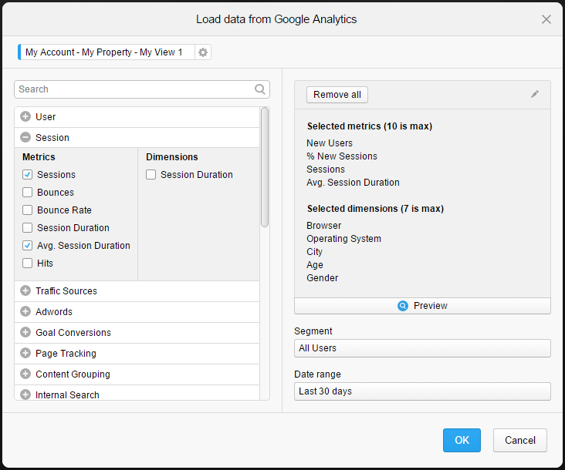Collapse Session using its minus icon
This screenshot has width=565, height=470.
(x=25, y=138)
